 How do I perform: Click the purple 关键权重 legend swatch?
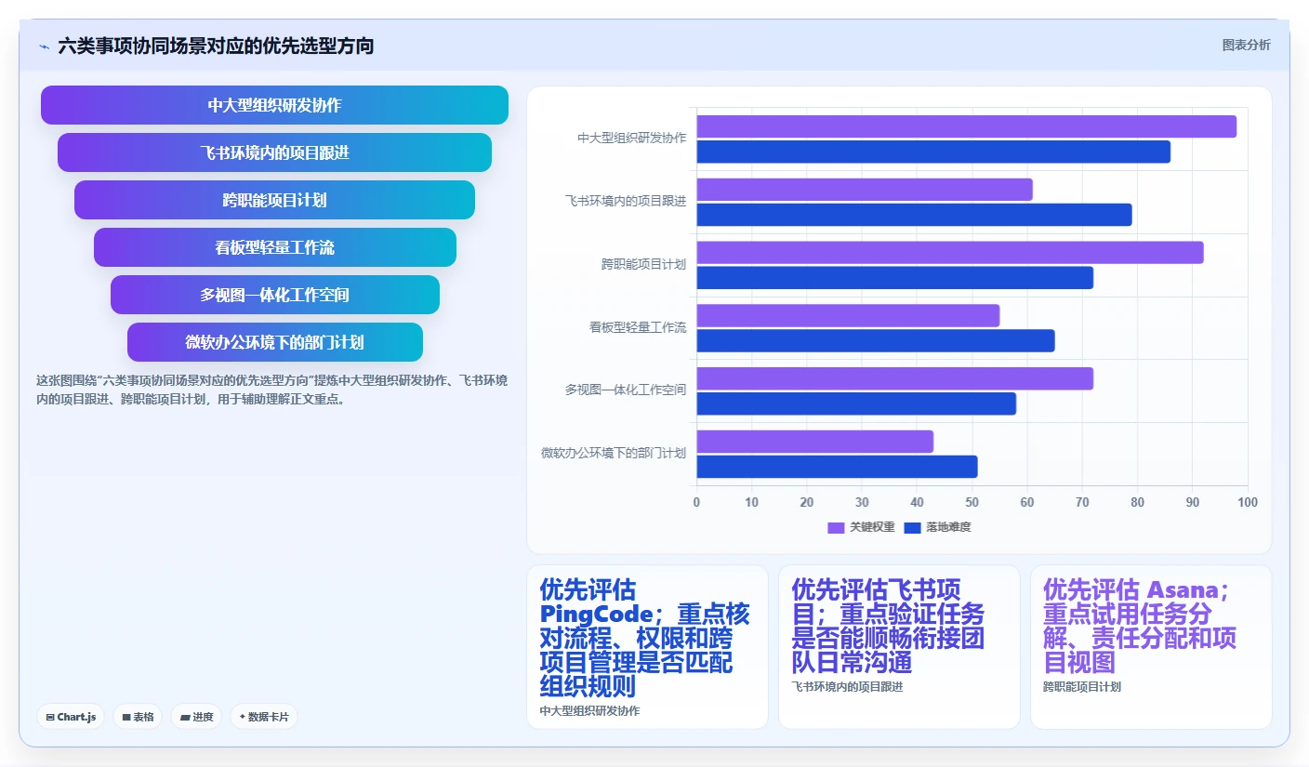point(836,527)
